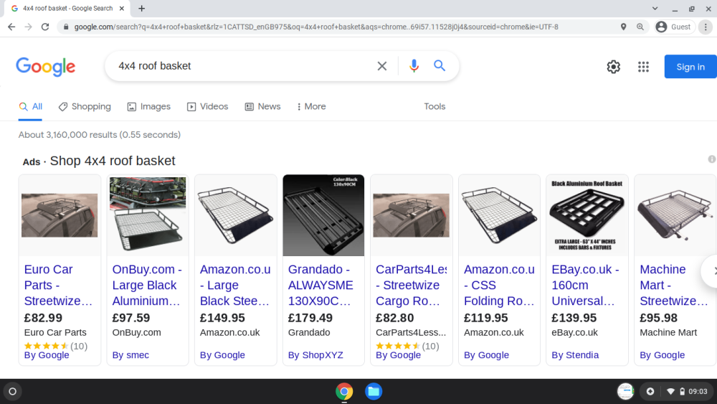The width and height of the screenshot is (717, 404).
Task: Click the £179.49 price
Action: [310, 317]
